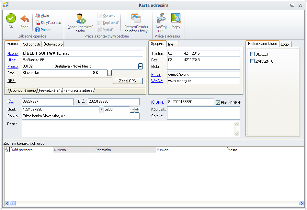Click the E-mail link label
The height and width of the screenshot is (210, 307).
[x=156, y=74]
